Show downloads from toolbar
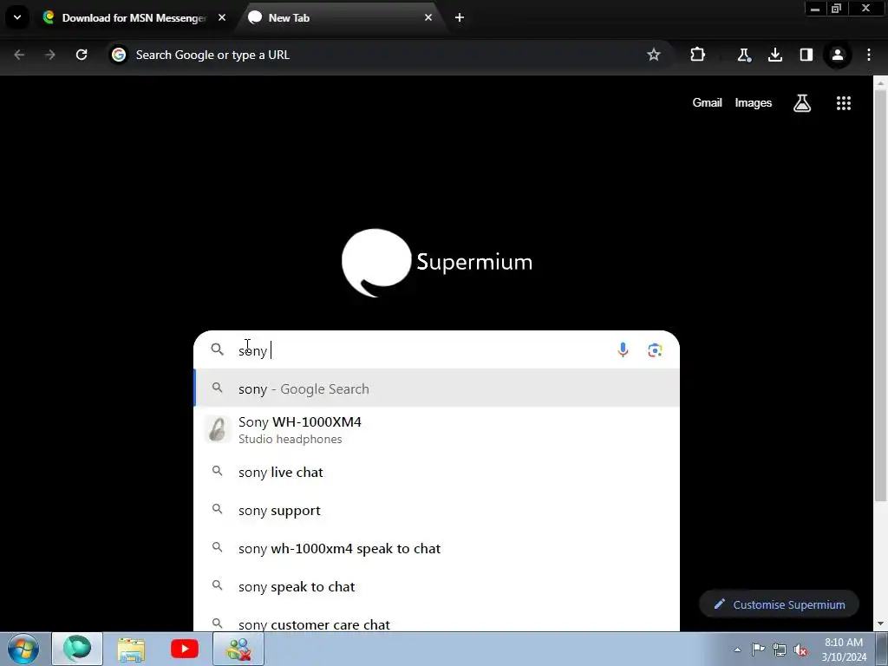888x666 pixels. point(774,55)
